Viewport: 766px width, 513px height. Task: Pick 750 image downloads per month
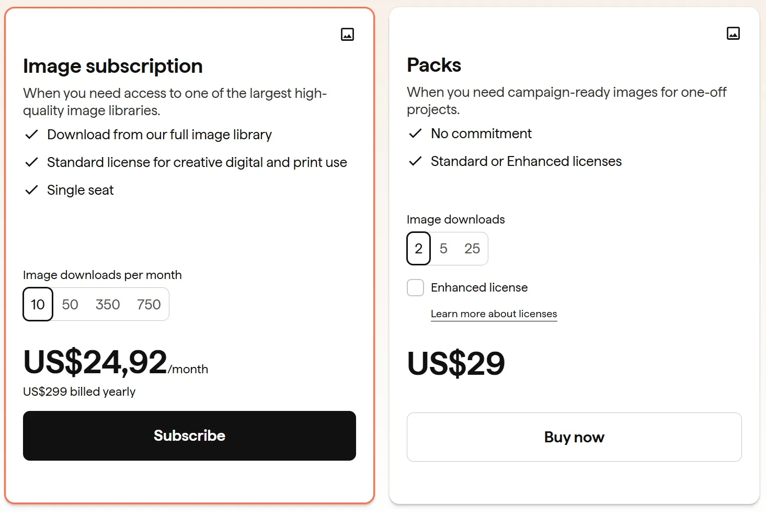tap(149, 304)
